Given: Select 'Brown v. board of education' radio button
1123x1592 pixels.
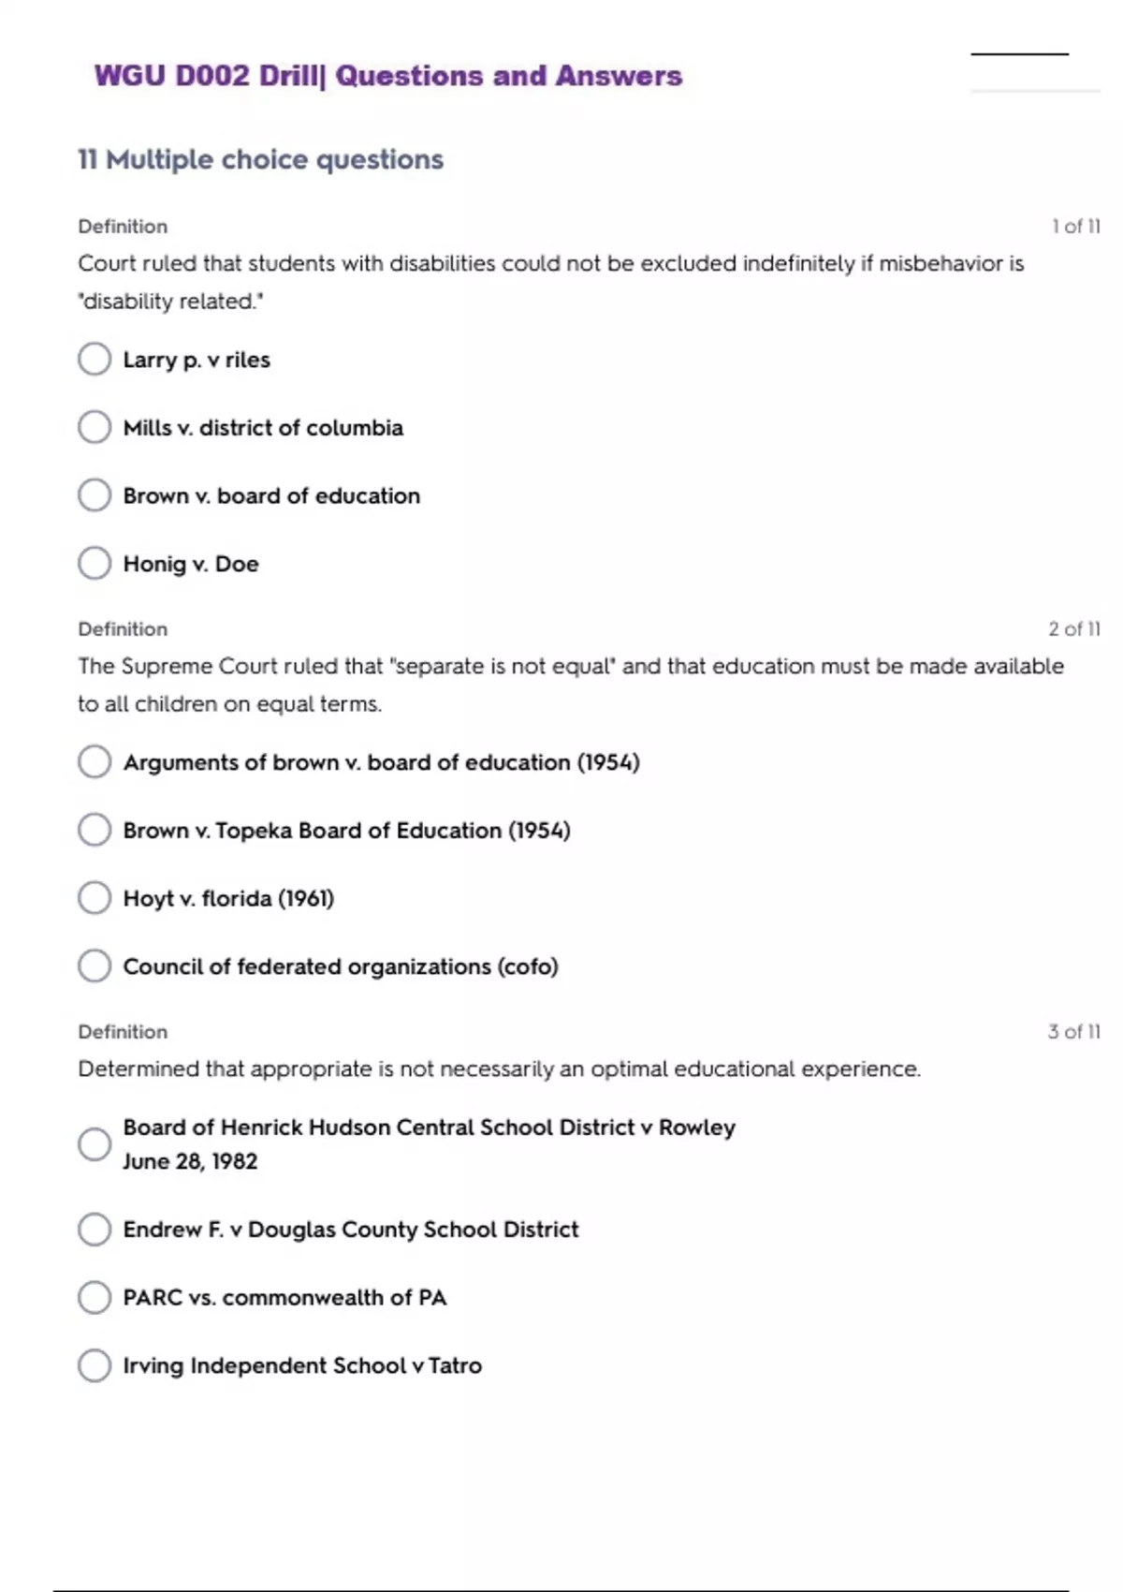Looking at the screenshot, I should coord(95,495).
